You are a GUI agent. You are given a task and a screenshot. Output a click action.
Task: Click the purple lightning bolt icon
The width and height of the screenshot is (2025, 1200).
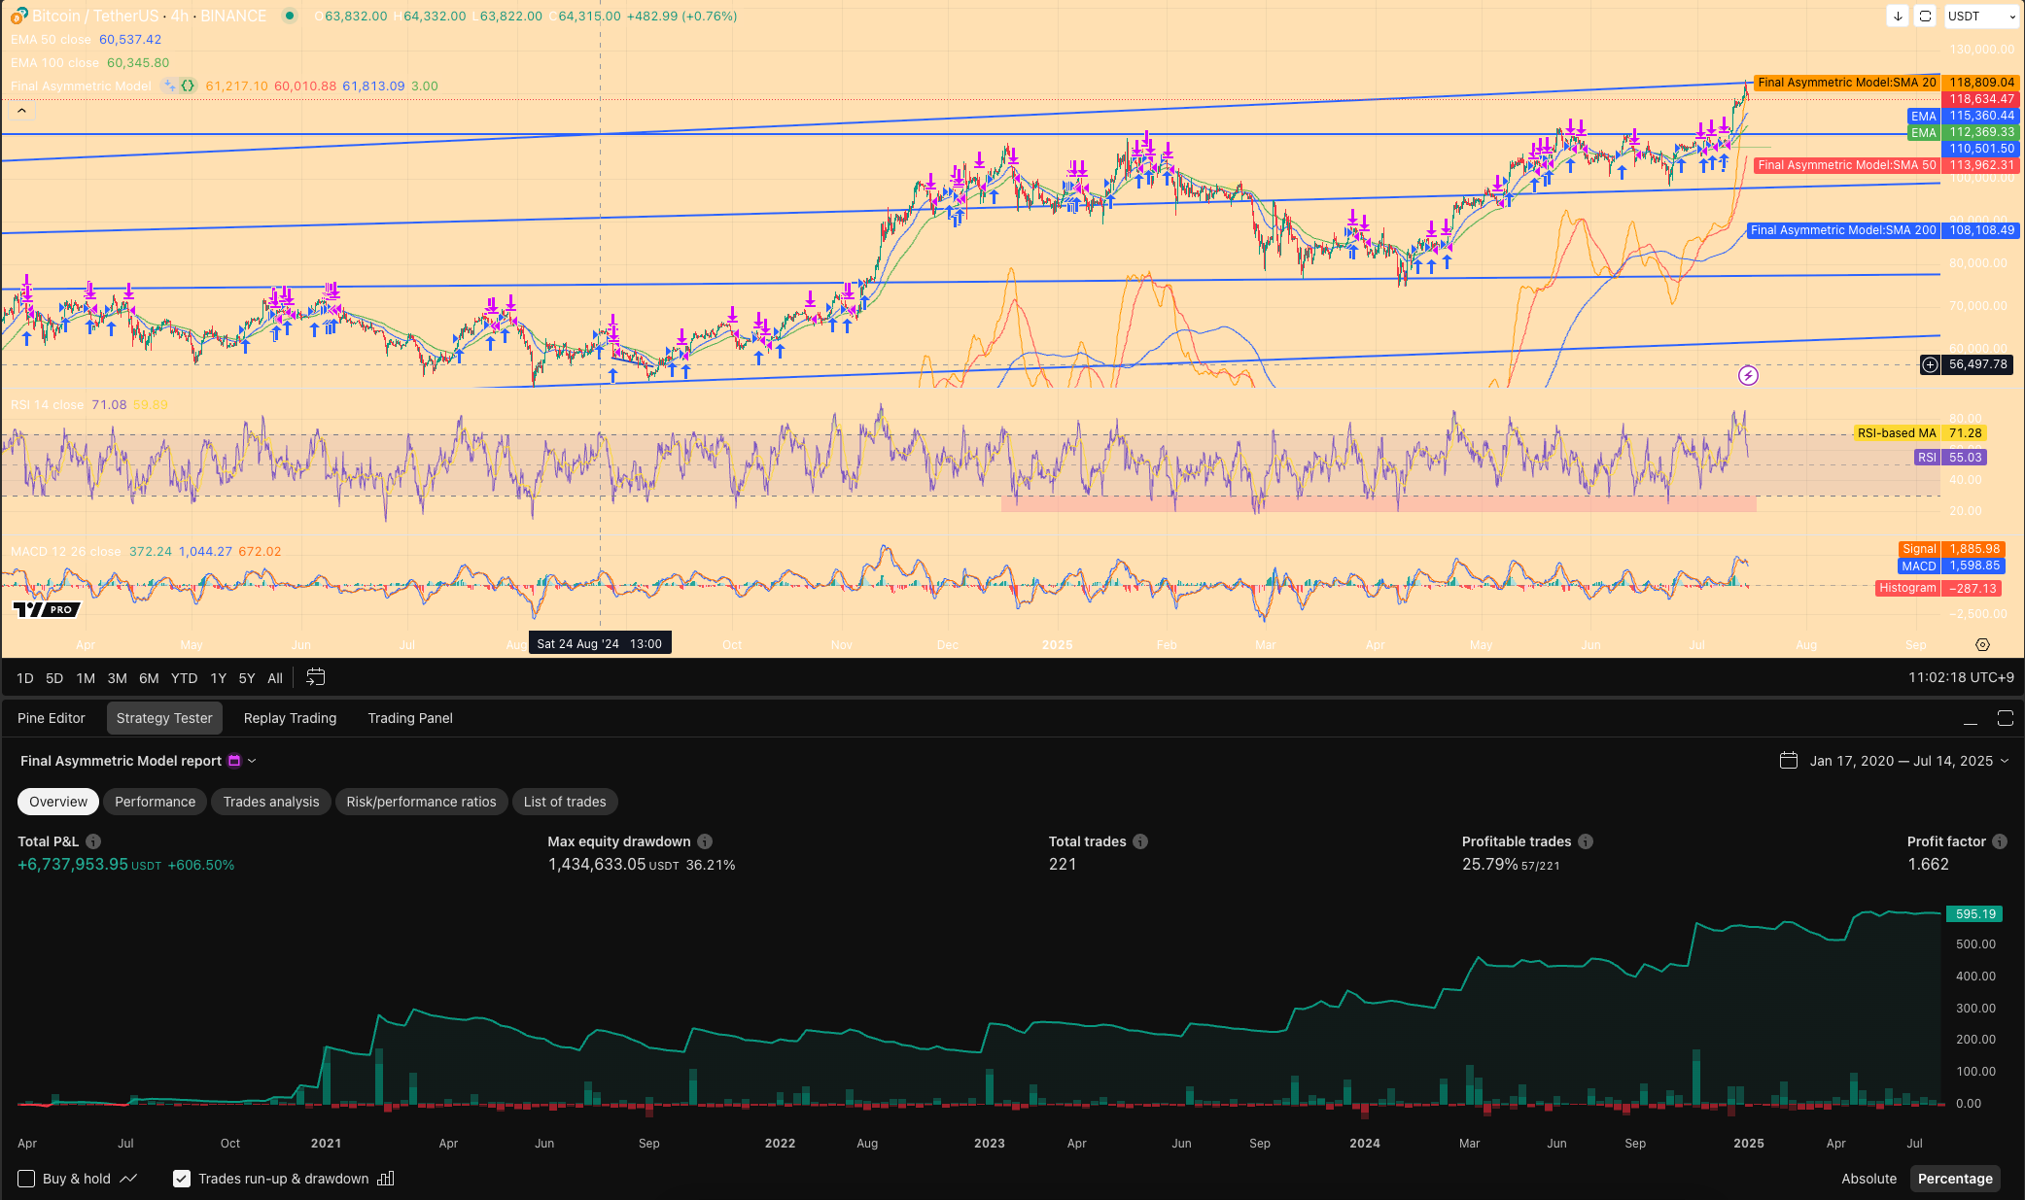[1748, 375]
